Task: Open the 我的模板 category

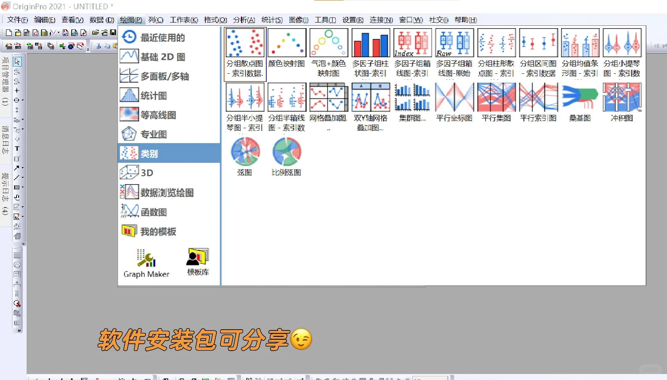Action: pyautogui.click(x=169, y=231)
